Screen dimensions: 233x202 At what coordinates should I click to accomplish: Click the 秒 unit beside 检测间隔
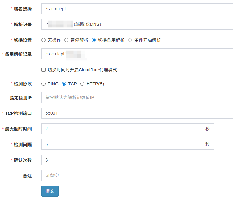point(208,144)
